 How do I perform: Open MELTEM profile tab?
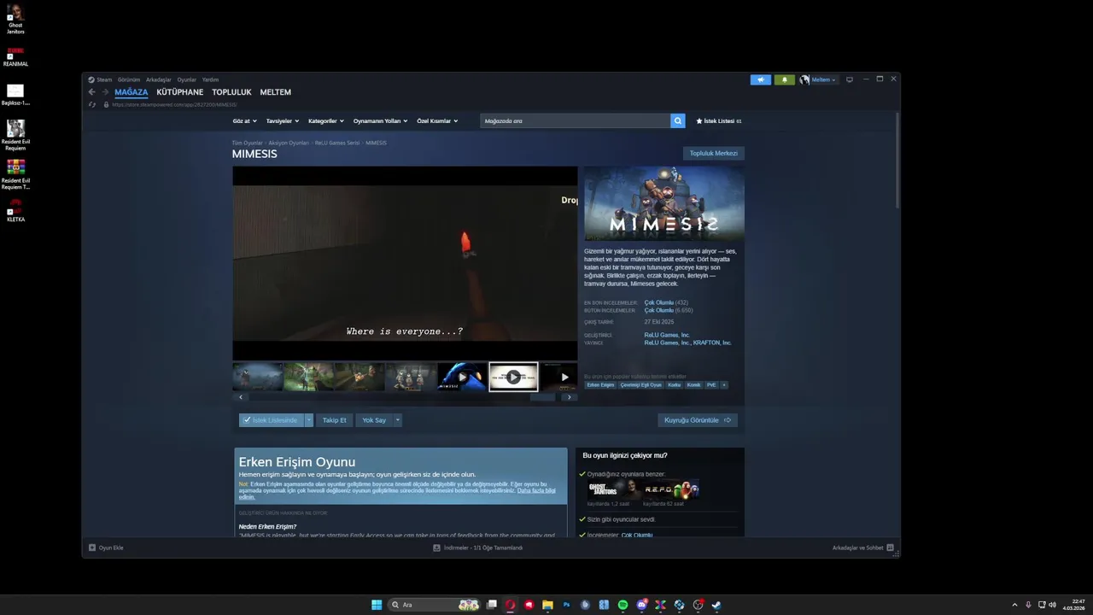[275, 92]
